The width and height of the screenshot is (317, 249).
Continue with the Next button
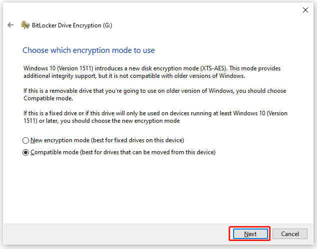(x=250, y=234)
